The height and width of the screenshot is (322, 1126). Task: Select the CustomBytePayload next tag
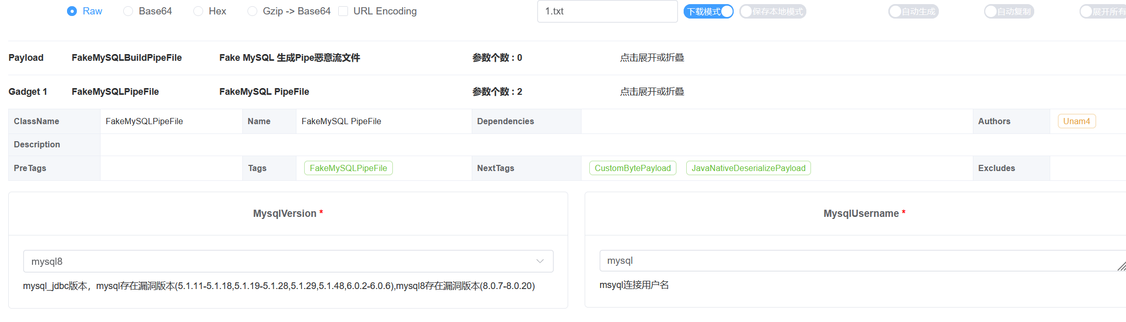(633, 168)
